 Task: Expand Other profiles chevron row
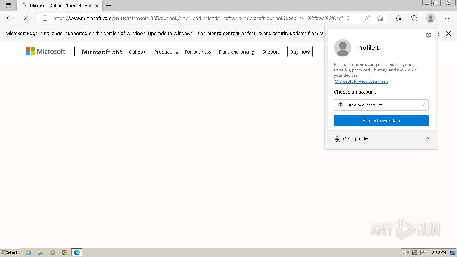click(x=381, y=139)
